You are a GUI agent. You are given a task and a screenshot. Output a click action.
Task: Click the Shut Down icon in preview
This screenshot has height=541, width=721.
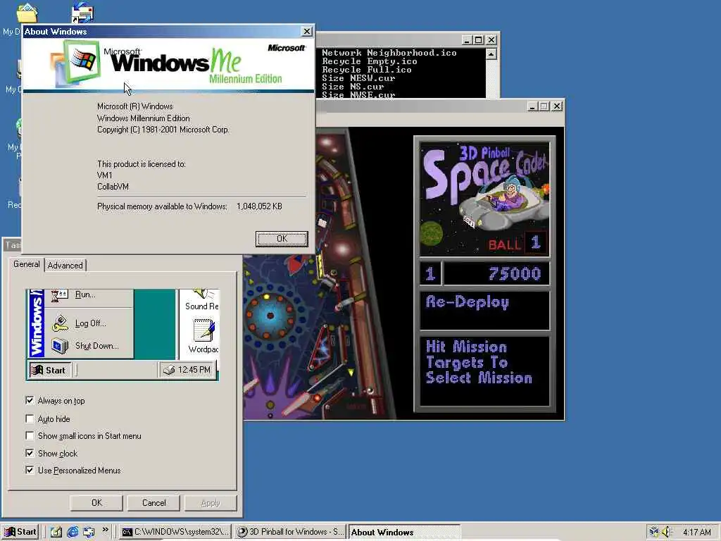click(60, 345)
